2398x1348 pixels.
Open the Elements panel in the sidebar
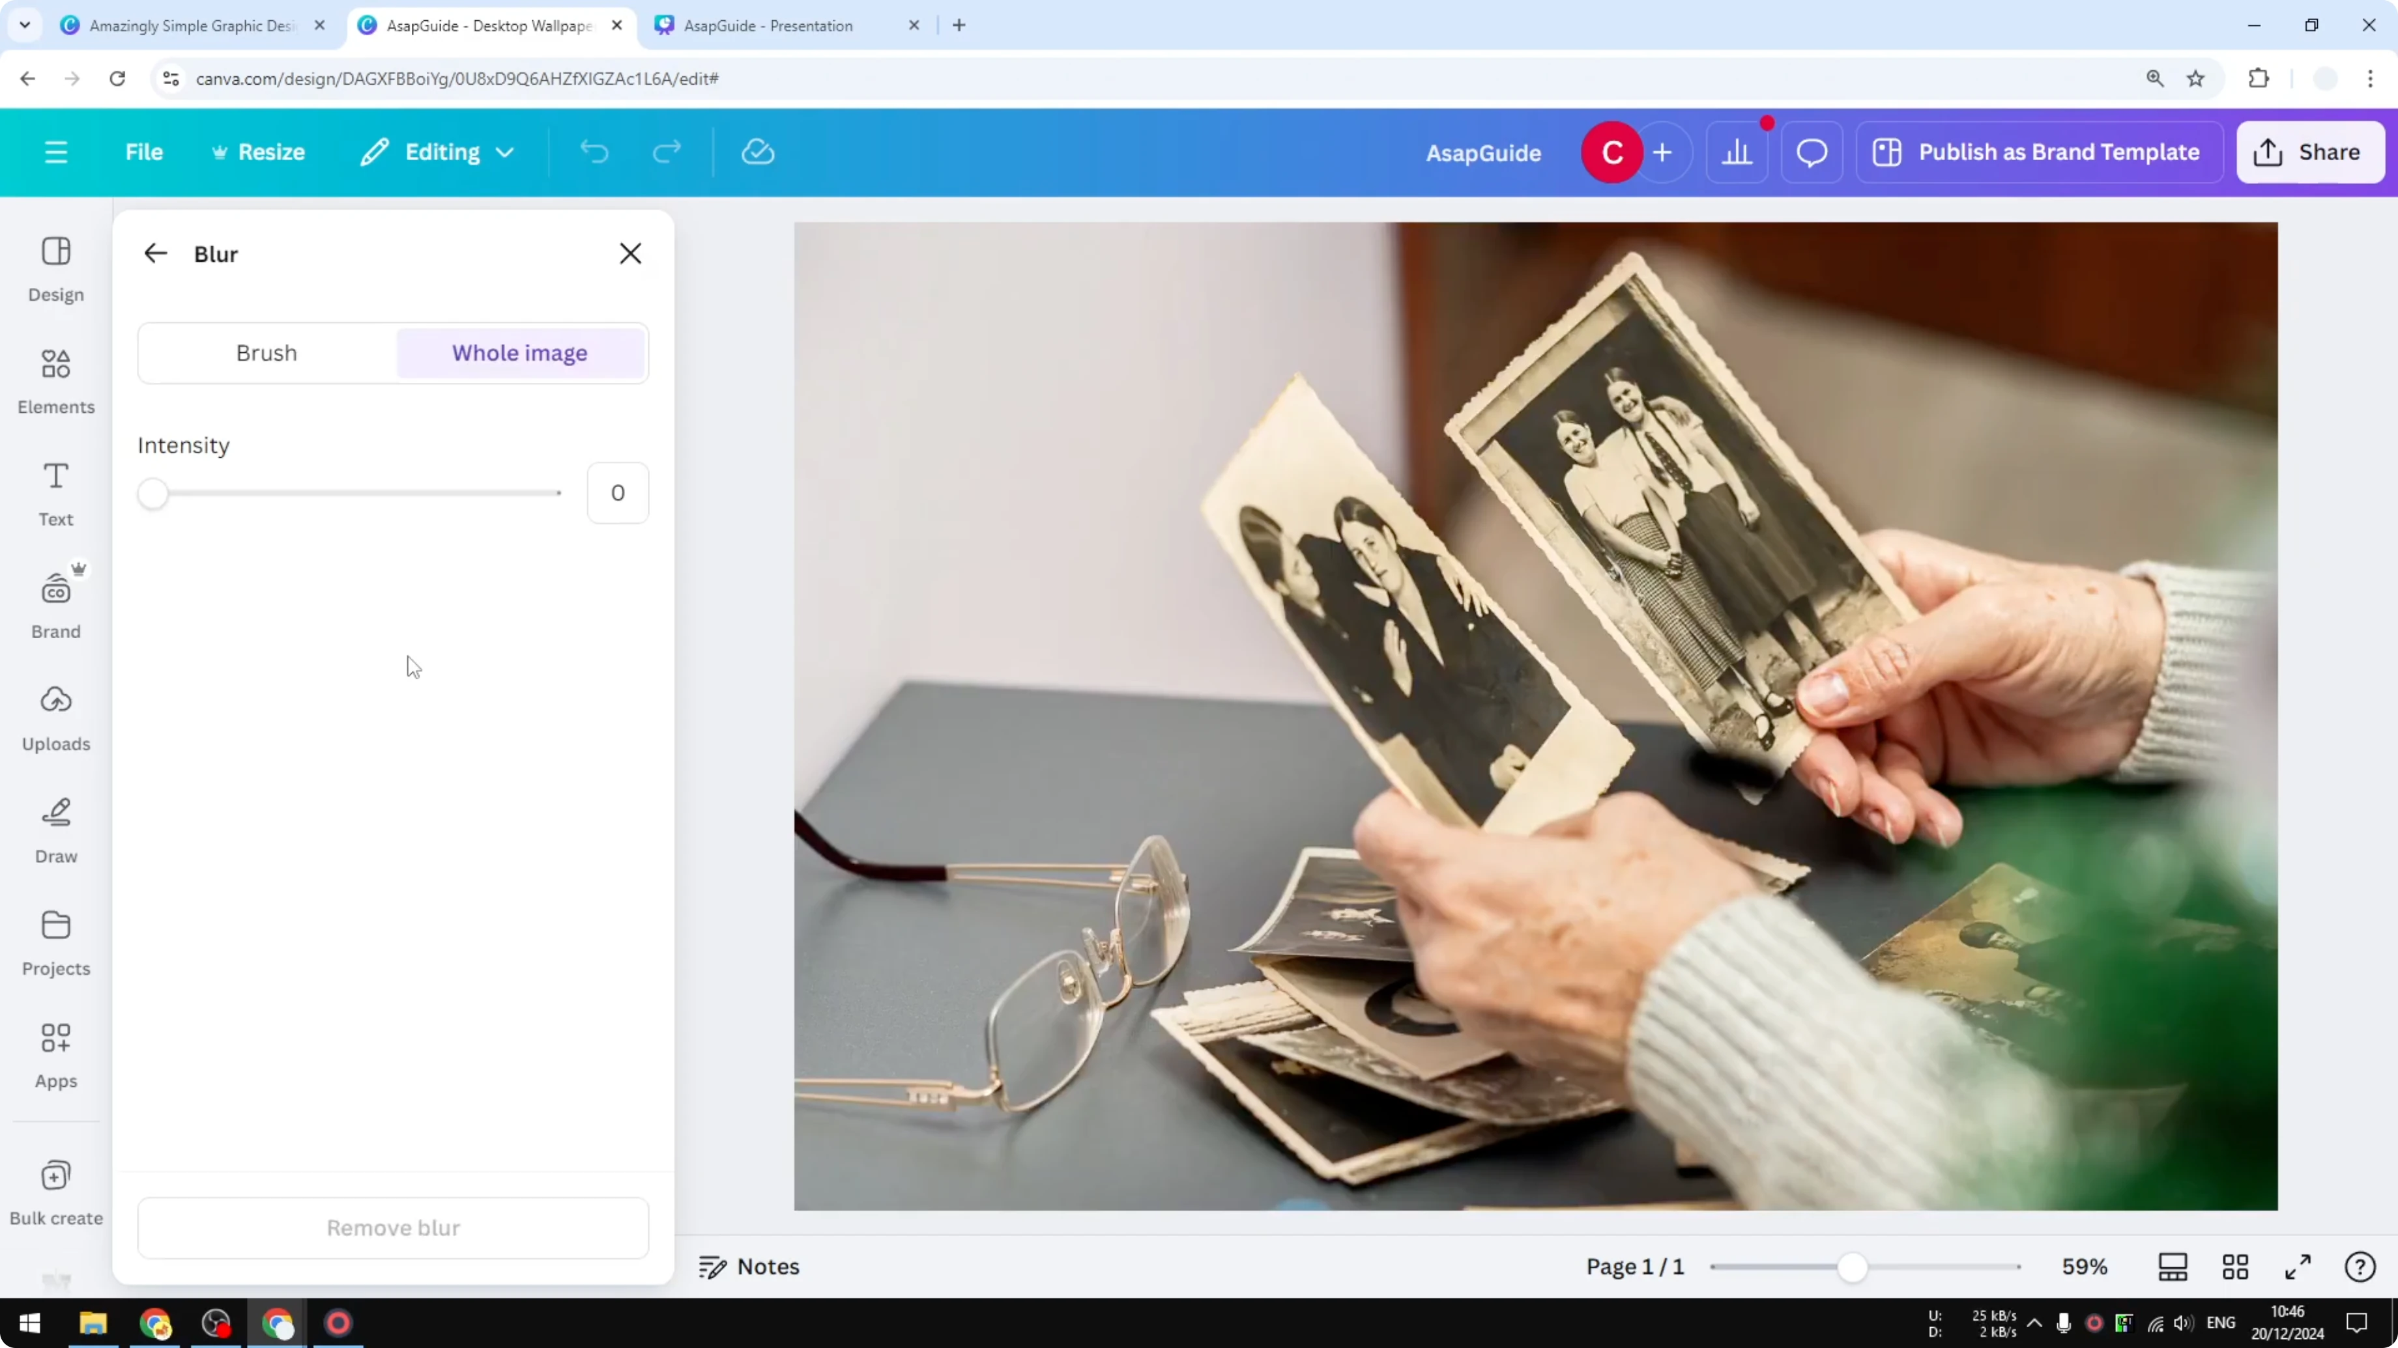click(55, 380)
